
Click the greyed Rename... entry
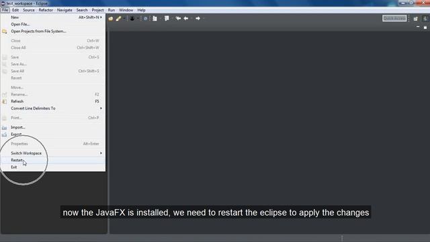click(53, 94)
